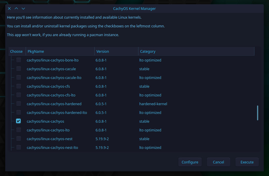Select package name cachyos/linux-cachyos-bore-lto
This screenshot has width=269, height=176.
tap(53, 60)
